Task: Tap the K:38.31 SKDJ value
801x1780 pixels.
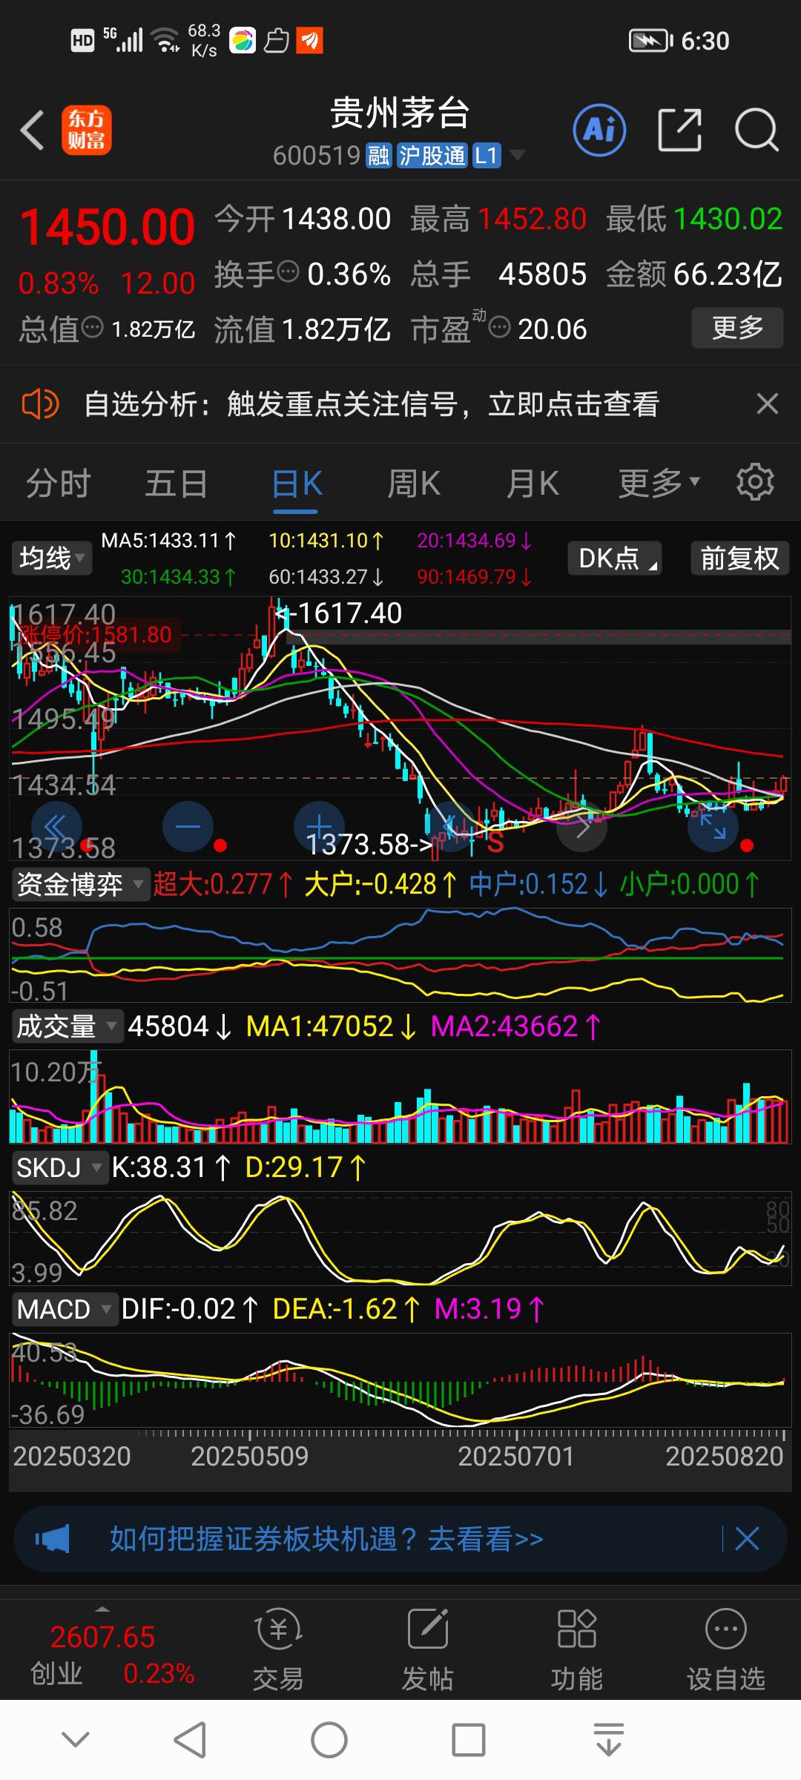Action: click(171, 1167)
